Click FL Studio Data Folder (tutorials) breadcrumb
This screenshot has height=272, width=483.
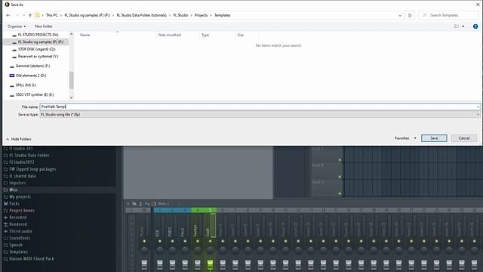point(141,15)
